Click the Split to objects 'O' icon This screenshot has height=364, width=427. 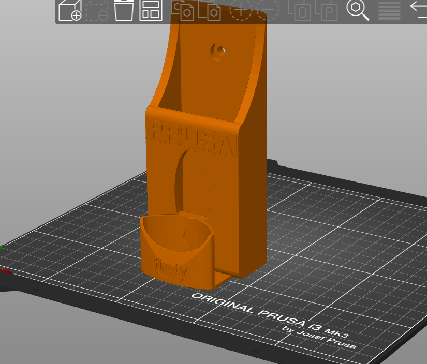(300, 10)
